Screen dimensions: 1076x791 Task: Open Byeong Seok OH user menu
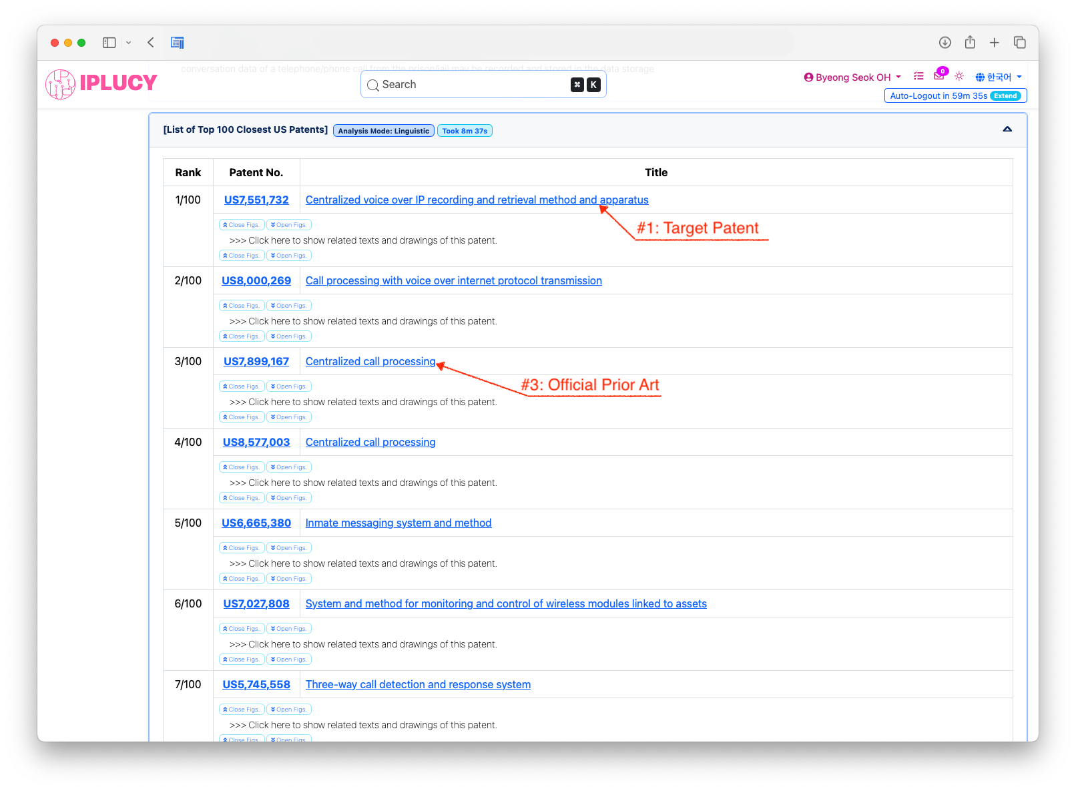pyautogui.click(x=853, y=77)
